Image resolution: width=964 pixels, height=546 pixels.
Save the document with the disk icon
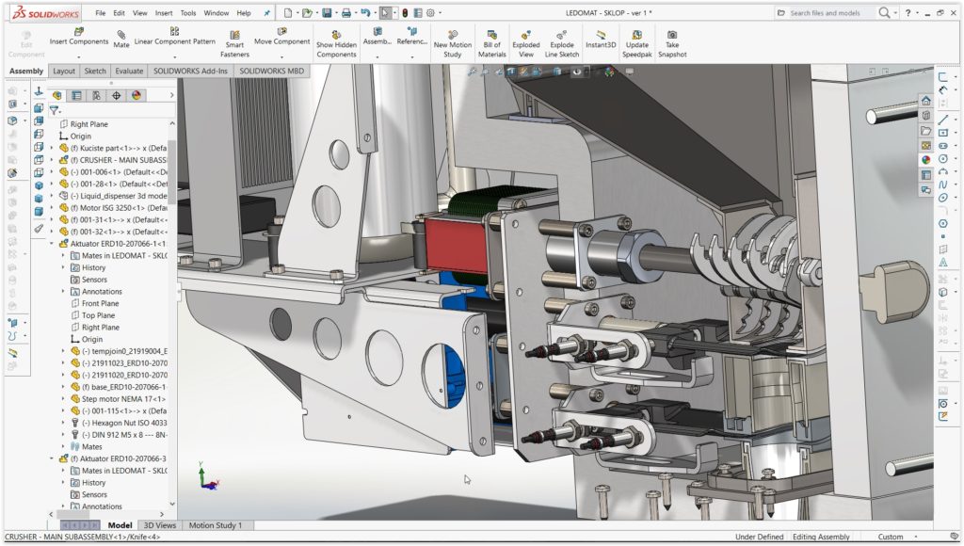tap(327, 12)
